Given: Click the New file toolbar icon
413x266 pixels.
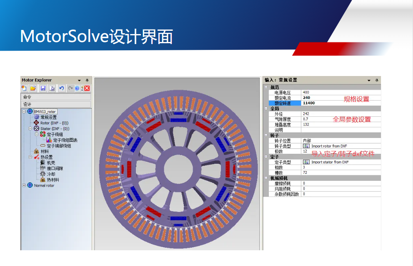Looking at the screenshot, I should (x=25, y=88).
